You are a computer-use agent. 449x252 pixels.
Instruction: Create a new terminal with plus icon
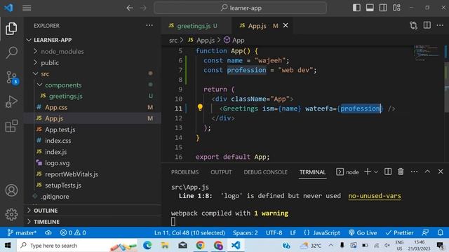point(368,171)
